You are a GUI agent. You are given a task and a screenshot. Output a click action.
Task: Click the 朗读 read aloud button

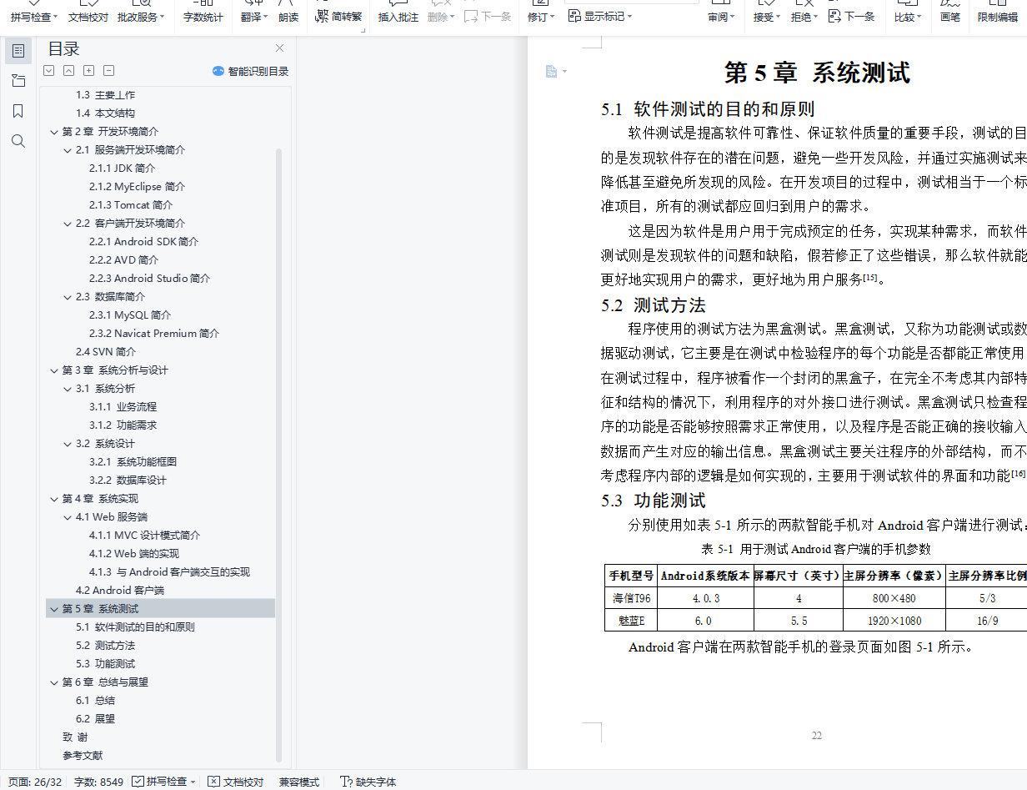288,17
